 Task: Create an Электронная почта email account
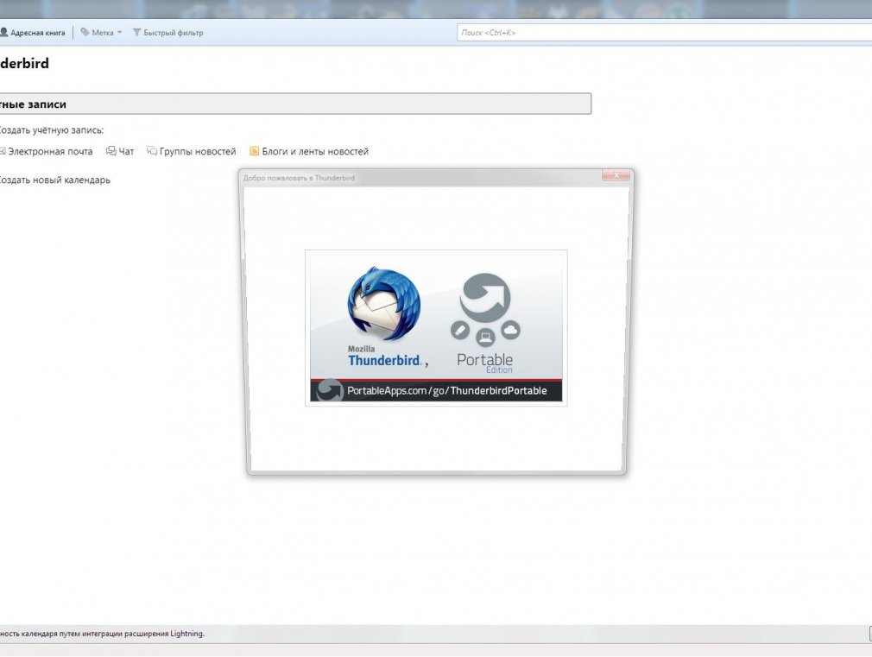tap(47, 151)
